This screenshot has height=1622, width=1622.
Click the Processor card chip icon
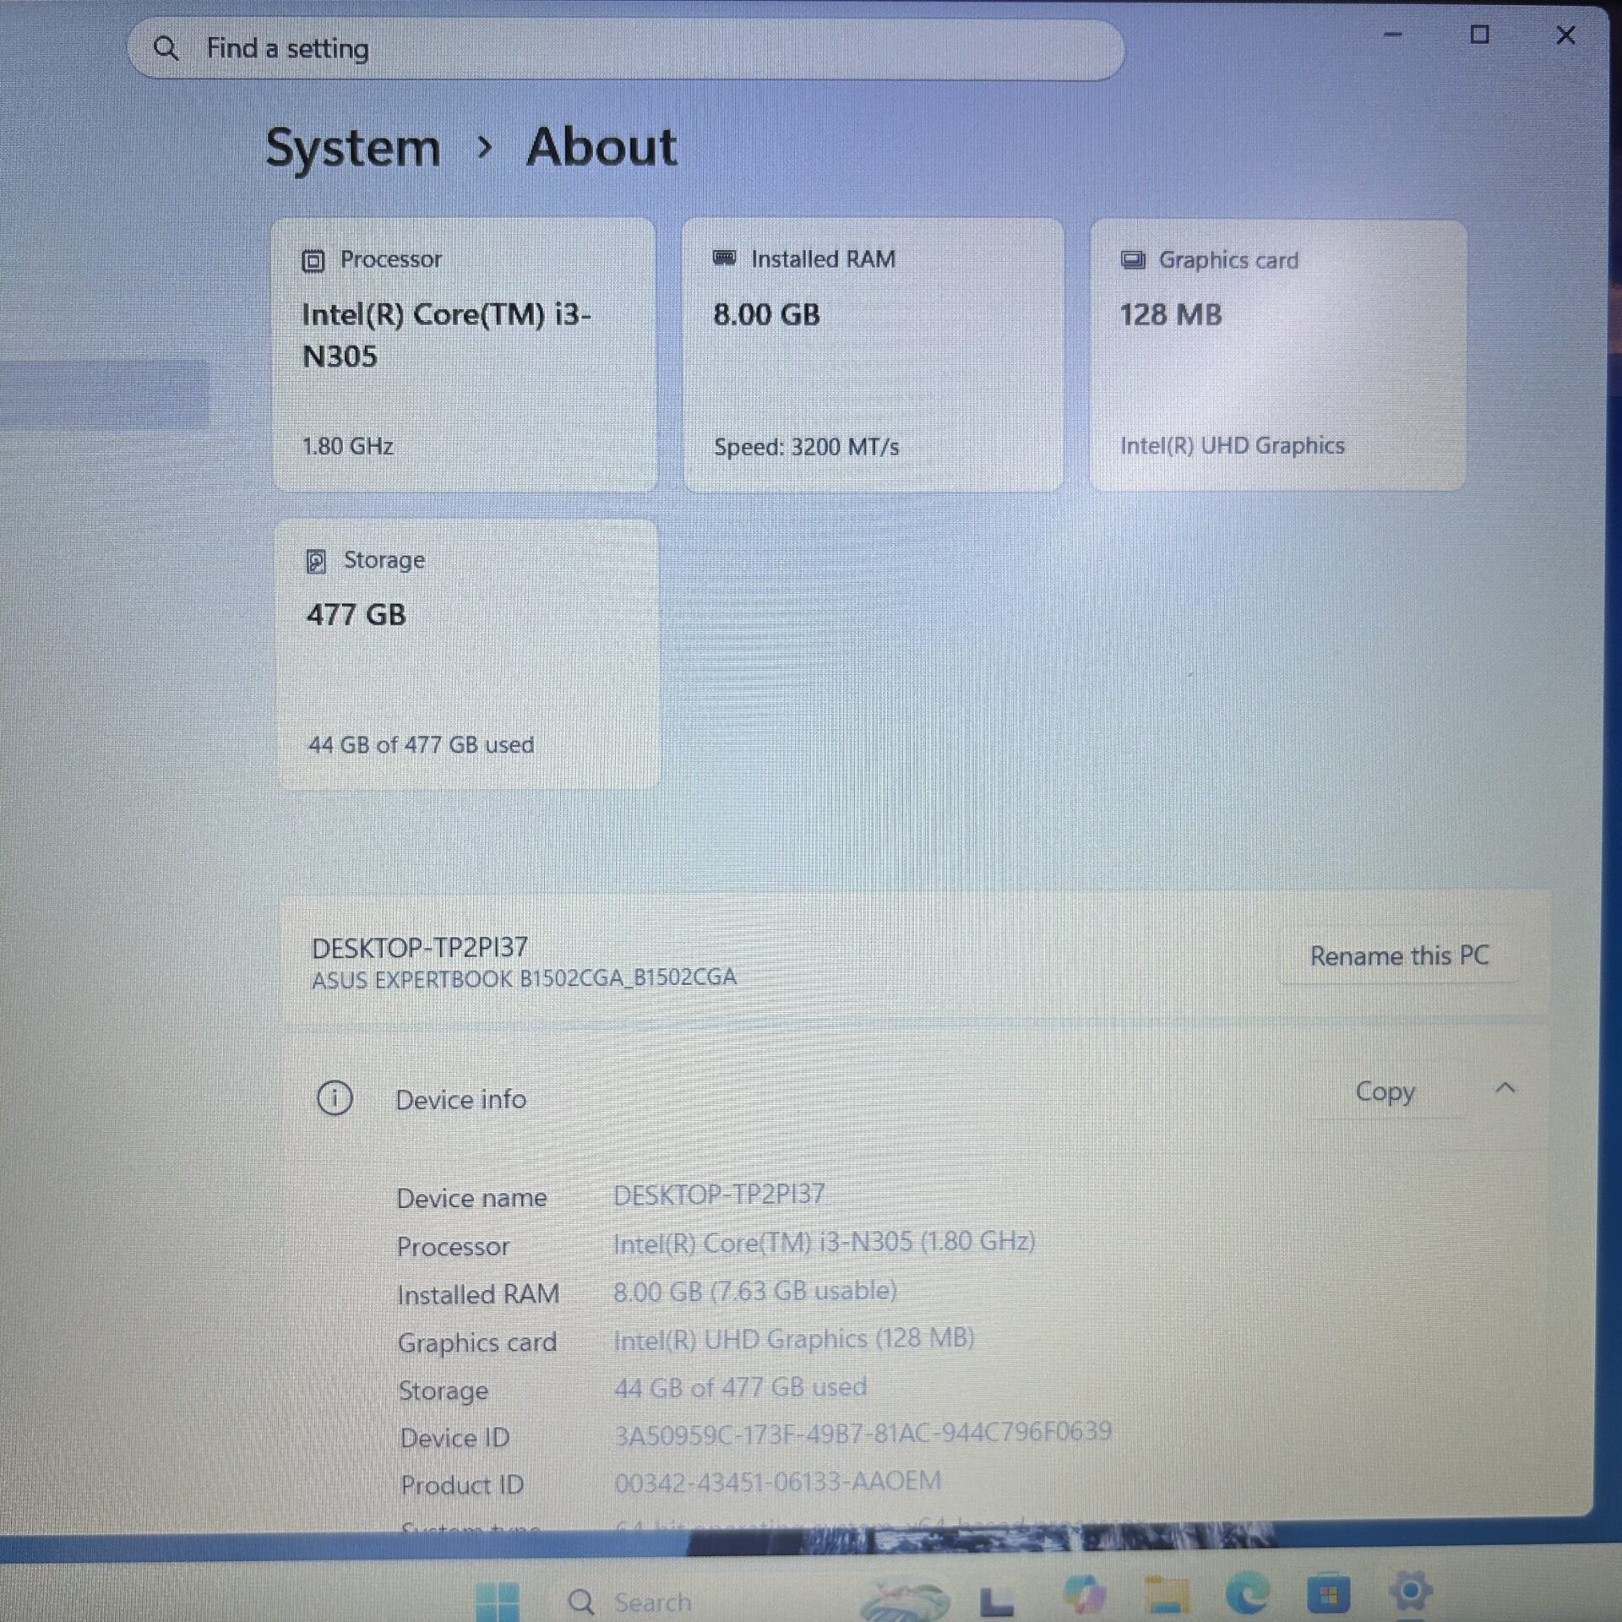313,261
